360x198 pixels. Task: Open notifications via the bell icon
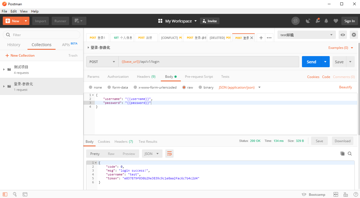[326, 21]
